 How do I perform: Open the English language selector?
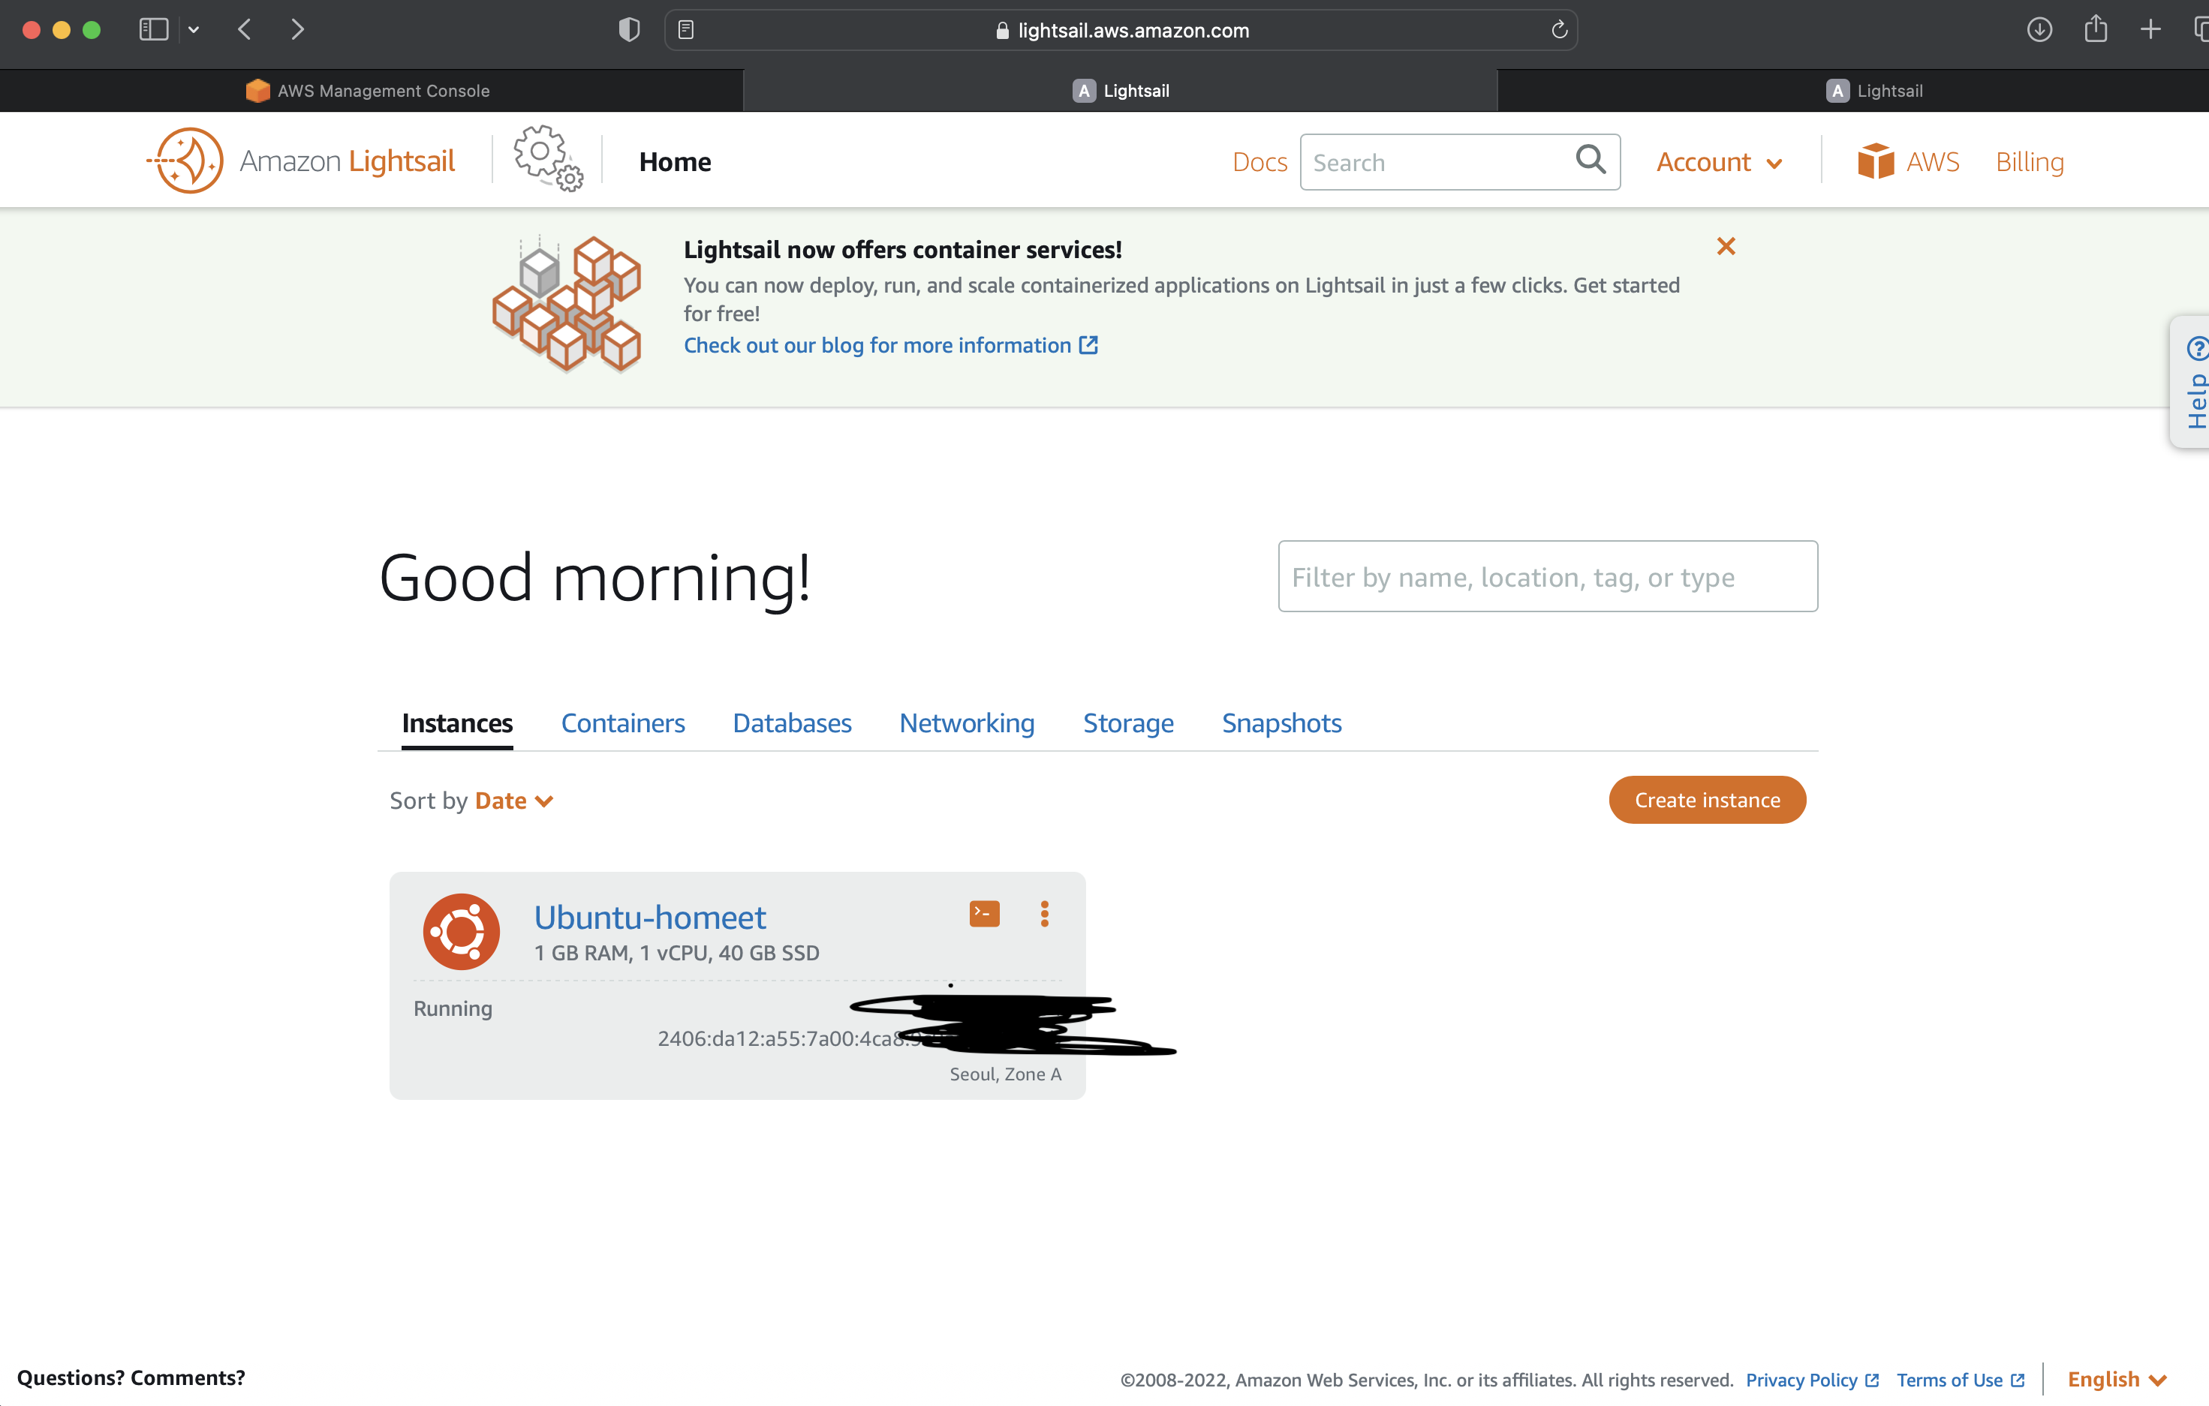[x=2115, y=1380]
